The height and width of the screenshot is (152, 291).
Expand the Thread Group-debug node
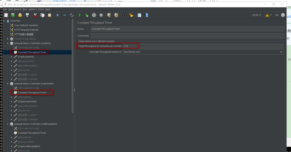tap(8, 39)
